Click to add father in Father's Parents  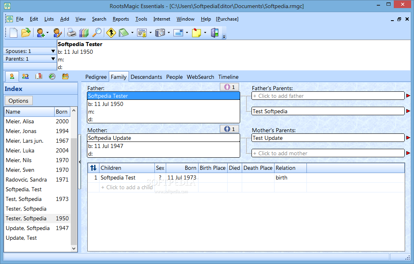pos(328,96)
